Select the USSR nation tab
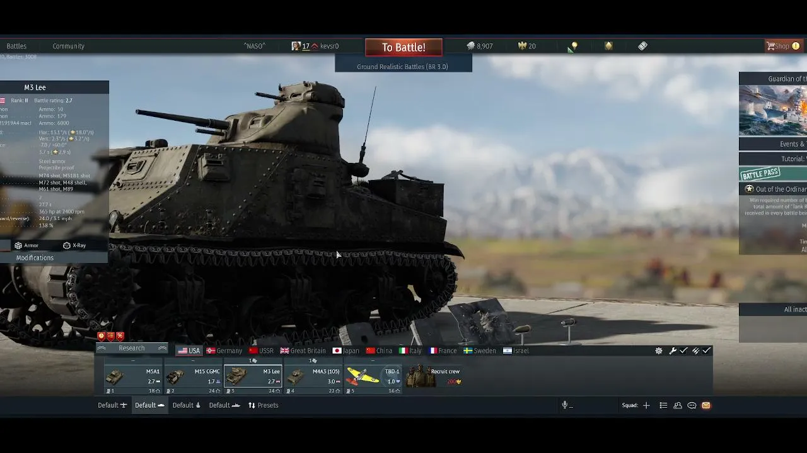This screenshot has height=453, width=807. tap(261, 350)
